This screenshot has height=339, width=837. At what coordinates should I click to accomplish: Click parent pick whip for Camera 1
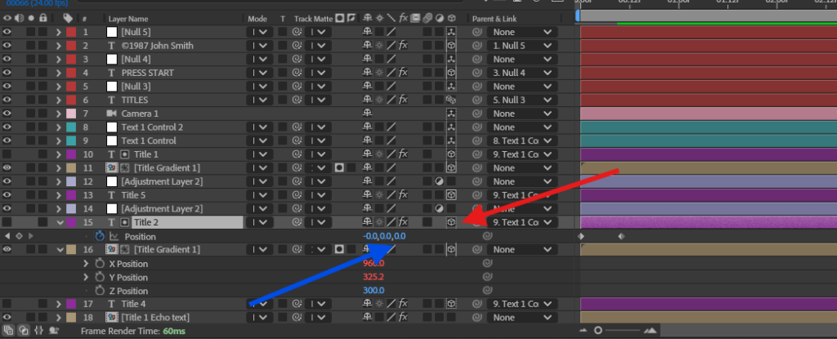[x=477, y=114]
